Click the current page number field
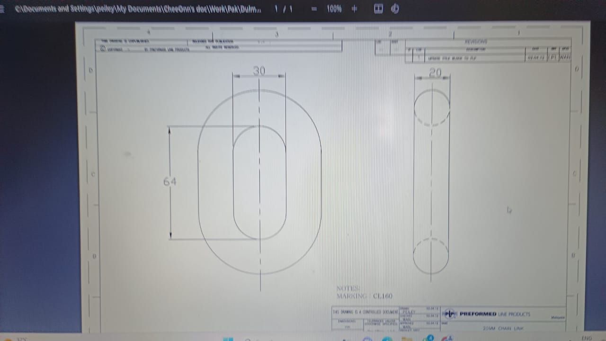The width and height of the screenshot is (606, 341). coord(276,9)
